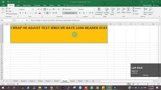Image resolution: width=161 pixels, height=90 pixels.
Task: Align text to the left
Action: click(x=45, y=13)
